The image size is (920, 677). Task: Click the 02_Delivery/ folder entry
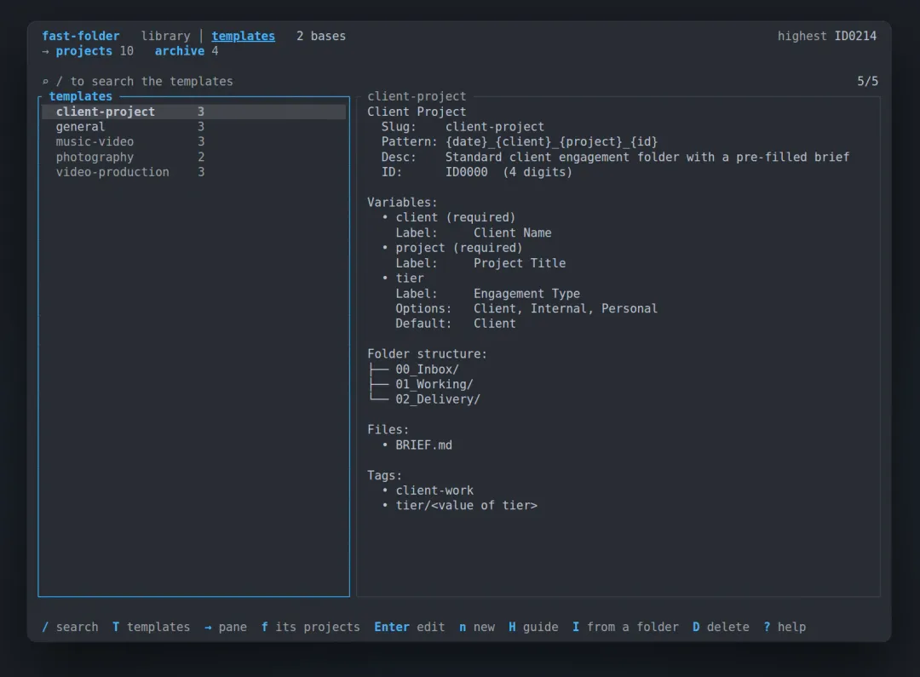pyautogui.click(x=438, y=399)
